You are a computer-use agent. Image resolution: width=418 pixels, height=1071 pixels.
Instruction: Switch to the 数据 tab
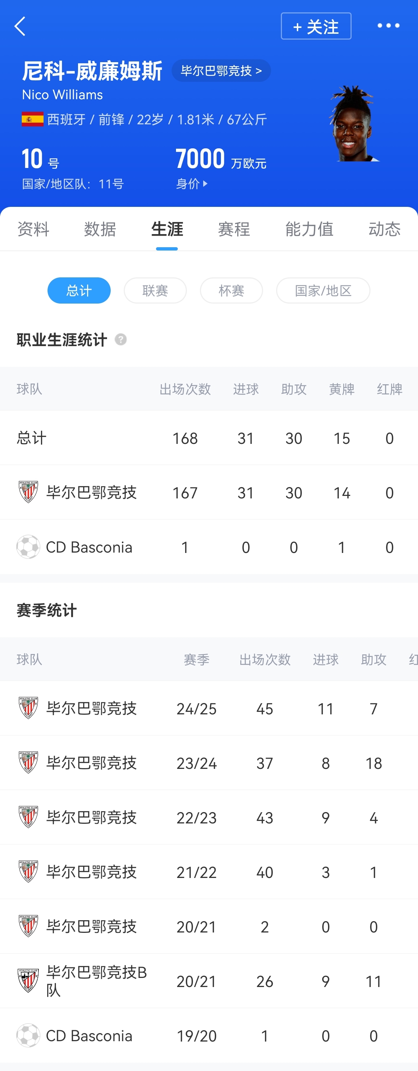(100, 229)
